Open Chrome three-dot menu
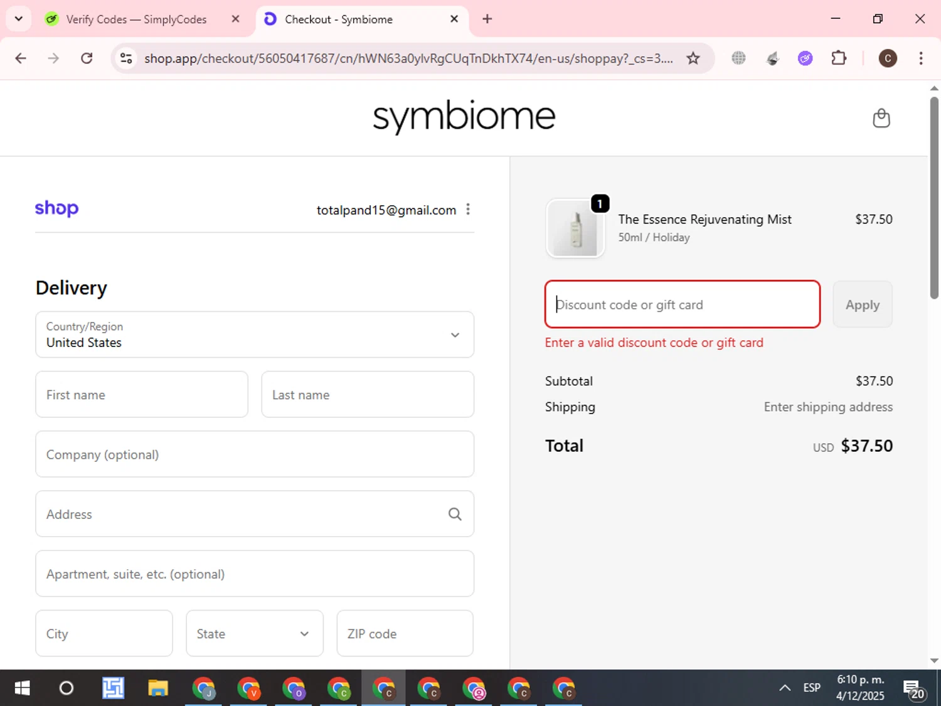The width and height of the screenshot is (941, 706). point(921,58)
